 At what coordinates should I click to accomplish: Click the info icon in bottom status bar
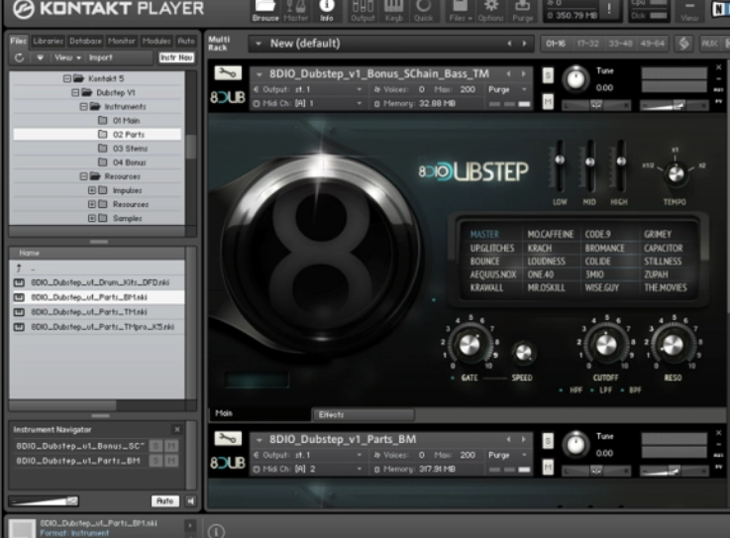point(216,531)
